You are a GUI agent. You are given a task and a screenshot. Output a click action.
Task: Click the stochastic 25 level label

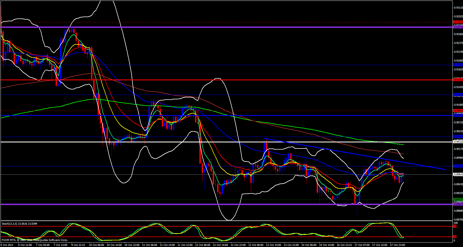tap(454, 237)
